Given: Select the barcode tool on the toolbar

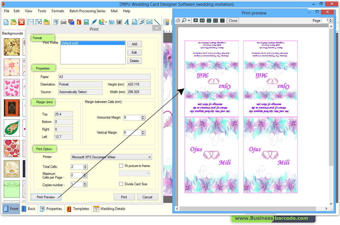Looking at the screenshot, I should [x=119, y=22].
